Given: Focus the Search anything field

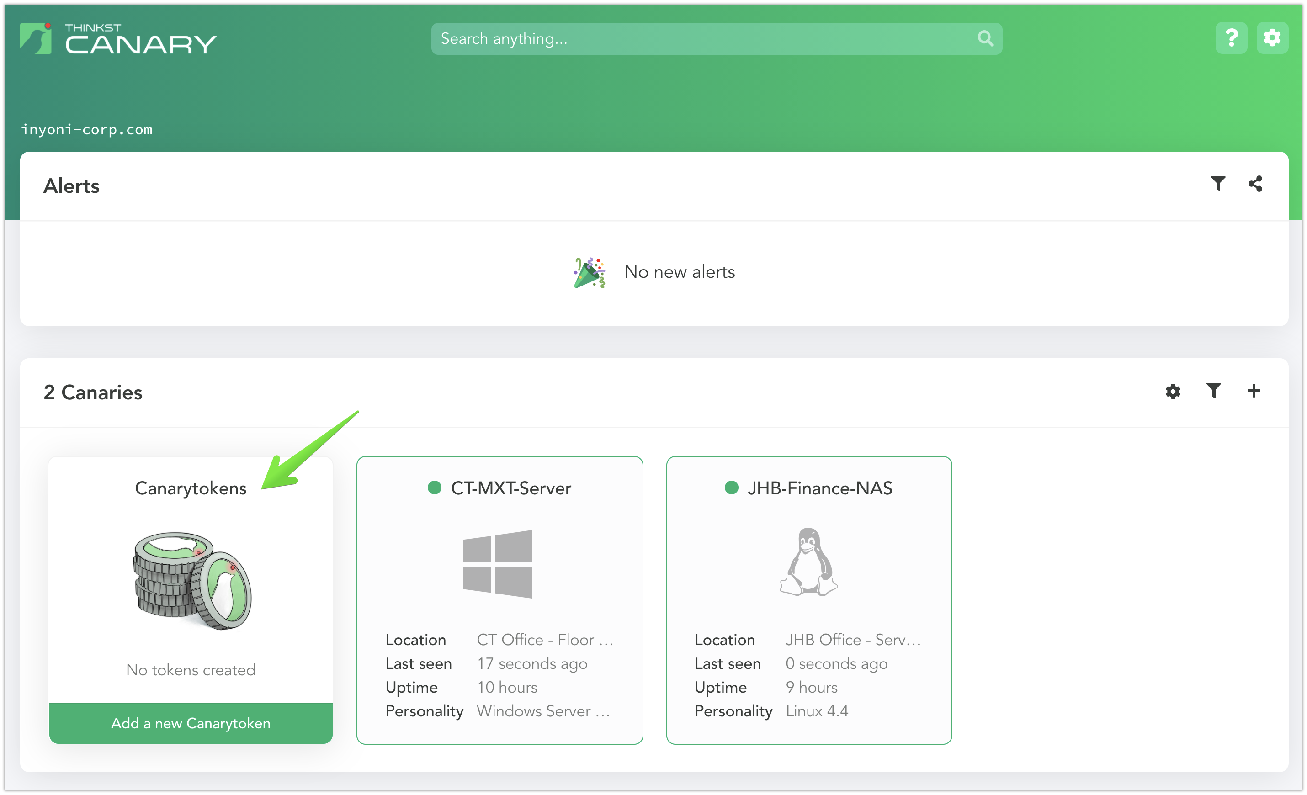Looking at the screenshot, I should (x=716, y=39).
